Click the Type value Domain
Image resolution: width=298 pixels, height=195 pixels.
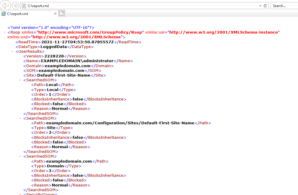pos(55,166)
